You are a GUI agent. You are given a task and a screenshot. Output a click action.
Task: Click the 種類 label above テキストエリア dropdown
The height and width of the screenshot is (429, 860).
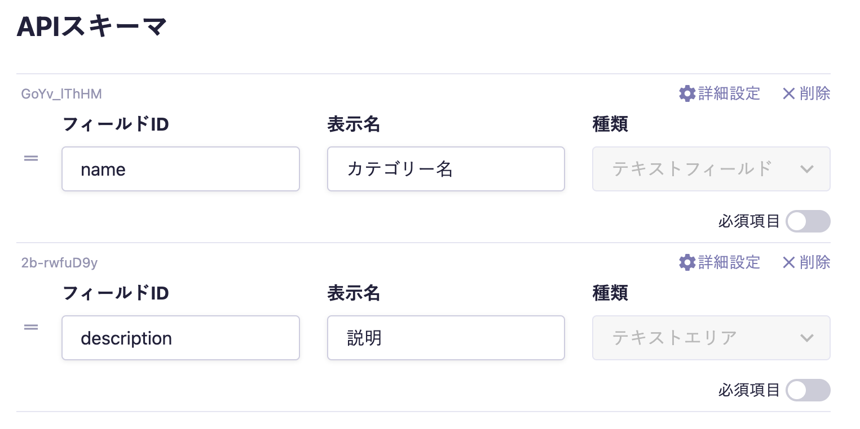[610, 293]
